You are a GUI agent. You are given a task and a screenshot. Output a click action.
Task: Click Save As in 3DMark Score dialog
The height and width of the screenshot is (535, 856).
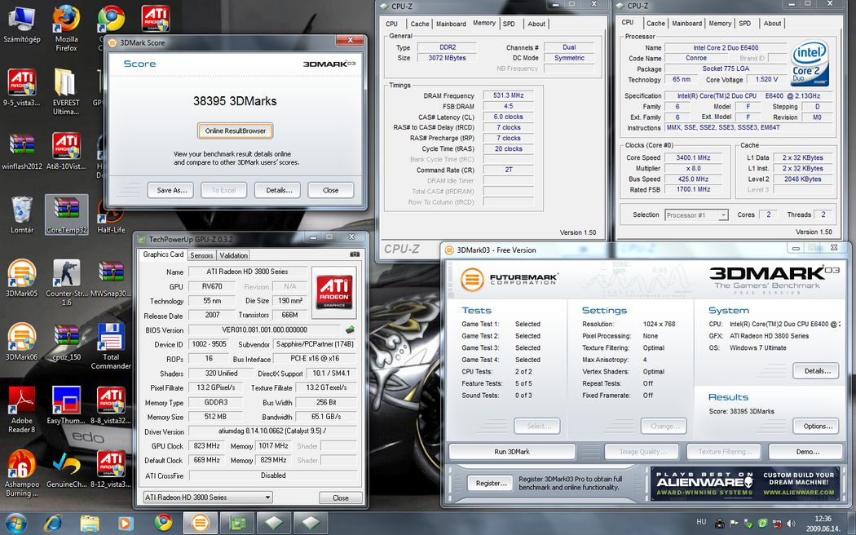171,190
